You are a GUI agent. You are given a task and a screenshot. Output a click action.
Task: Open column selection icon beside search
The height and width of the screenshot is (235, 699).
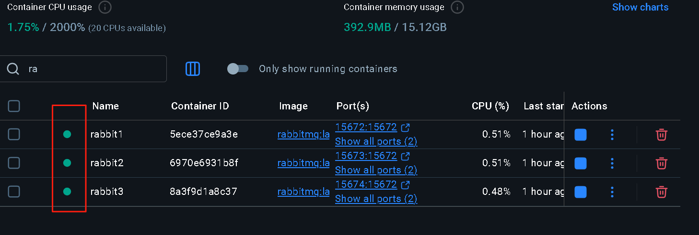tap(193, 69)
